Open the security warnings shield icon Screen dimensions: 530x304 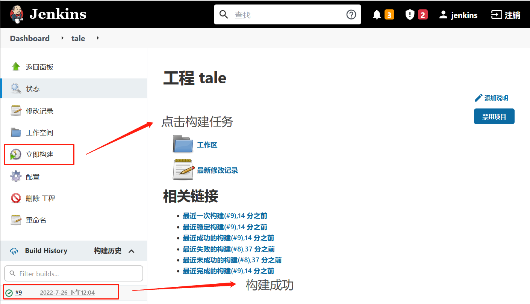coord(409,15)
